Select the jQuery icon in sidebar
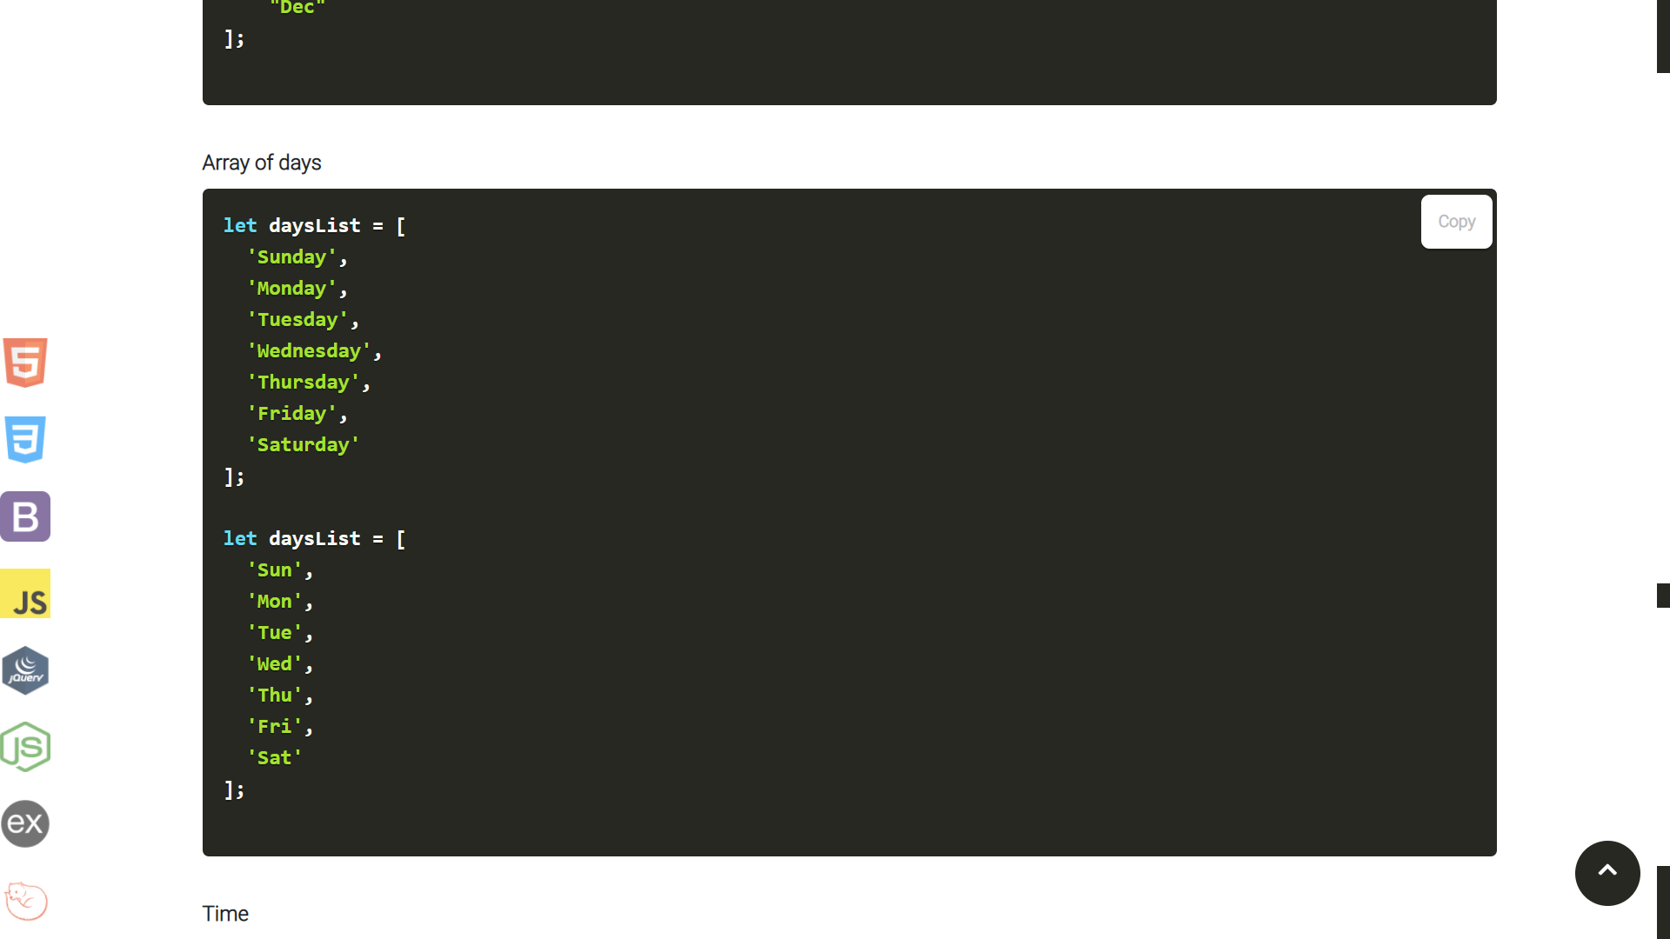The width and height of the screenshot is (1670, 939). 25,669
